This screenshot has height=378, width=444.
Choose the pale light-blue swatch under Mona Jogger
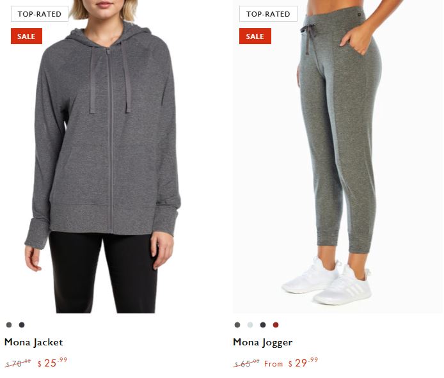pos(250,325)
